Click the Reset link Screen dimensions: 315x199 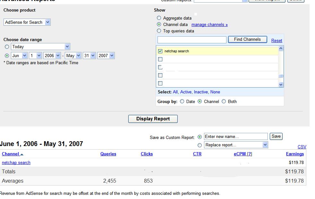coord(277,41)
